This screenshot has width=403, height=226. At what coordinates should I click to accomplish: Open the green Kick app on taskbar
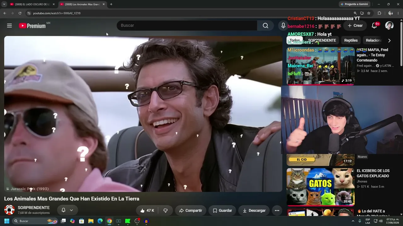click(x=128, y=221)
